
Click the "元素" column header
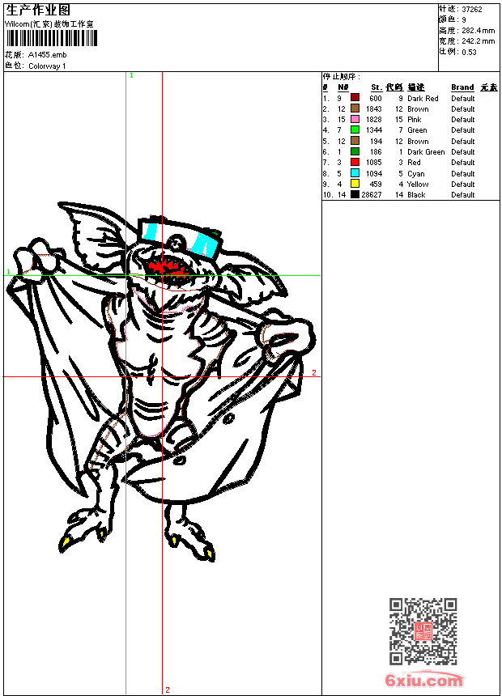(489, 87)
